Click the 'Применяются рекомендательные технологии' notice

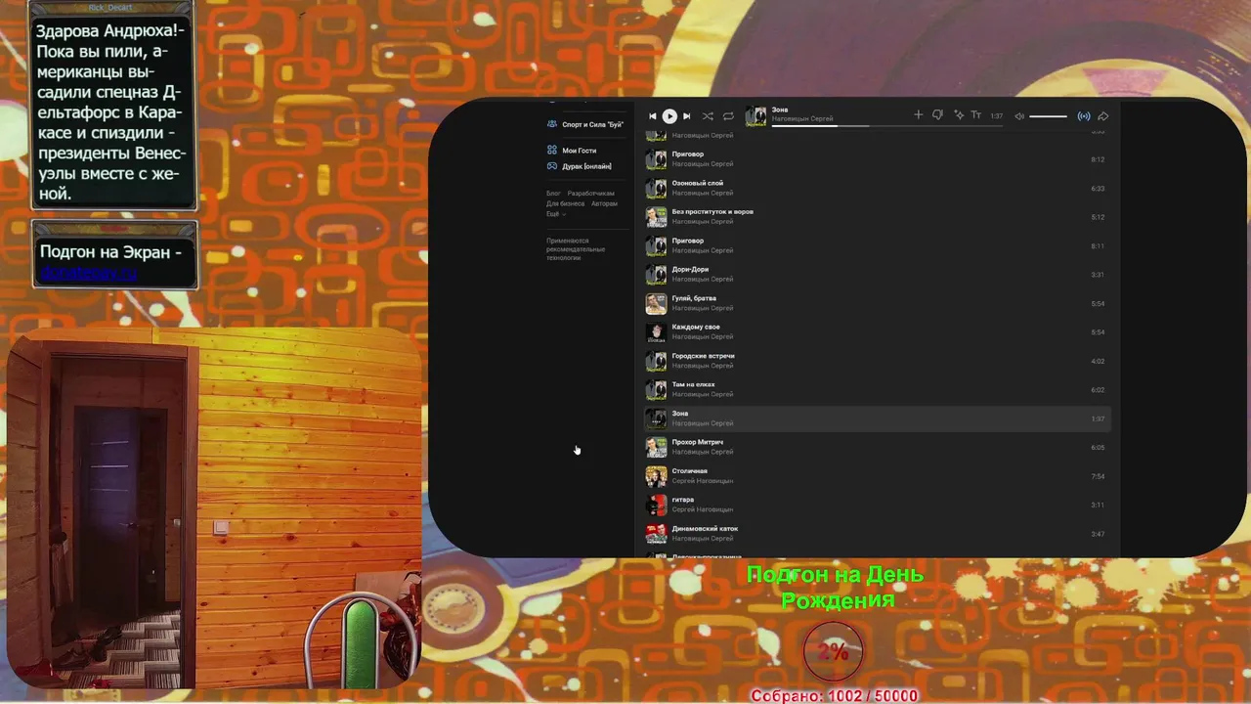click(576, 249)
